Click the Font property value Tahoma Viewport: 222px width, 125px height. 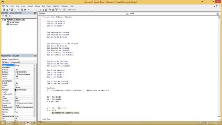[24, 87]
